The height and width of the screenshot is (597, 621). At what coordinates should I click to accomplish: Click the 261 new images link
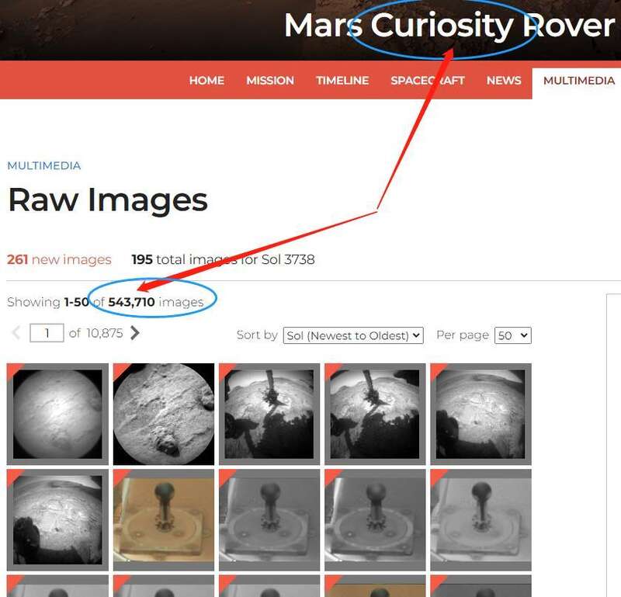click(x=60, y=259)
